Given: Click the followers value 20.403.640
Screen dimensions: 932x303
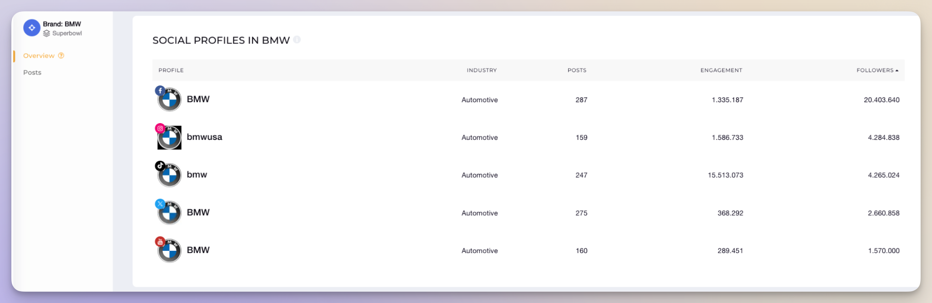Looking at the screenshot, I should tap(882, 100).
